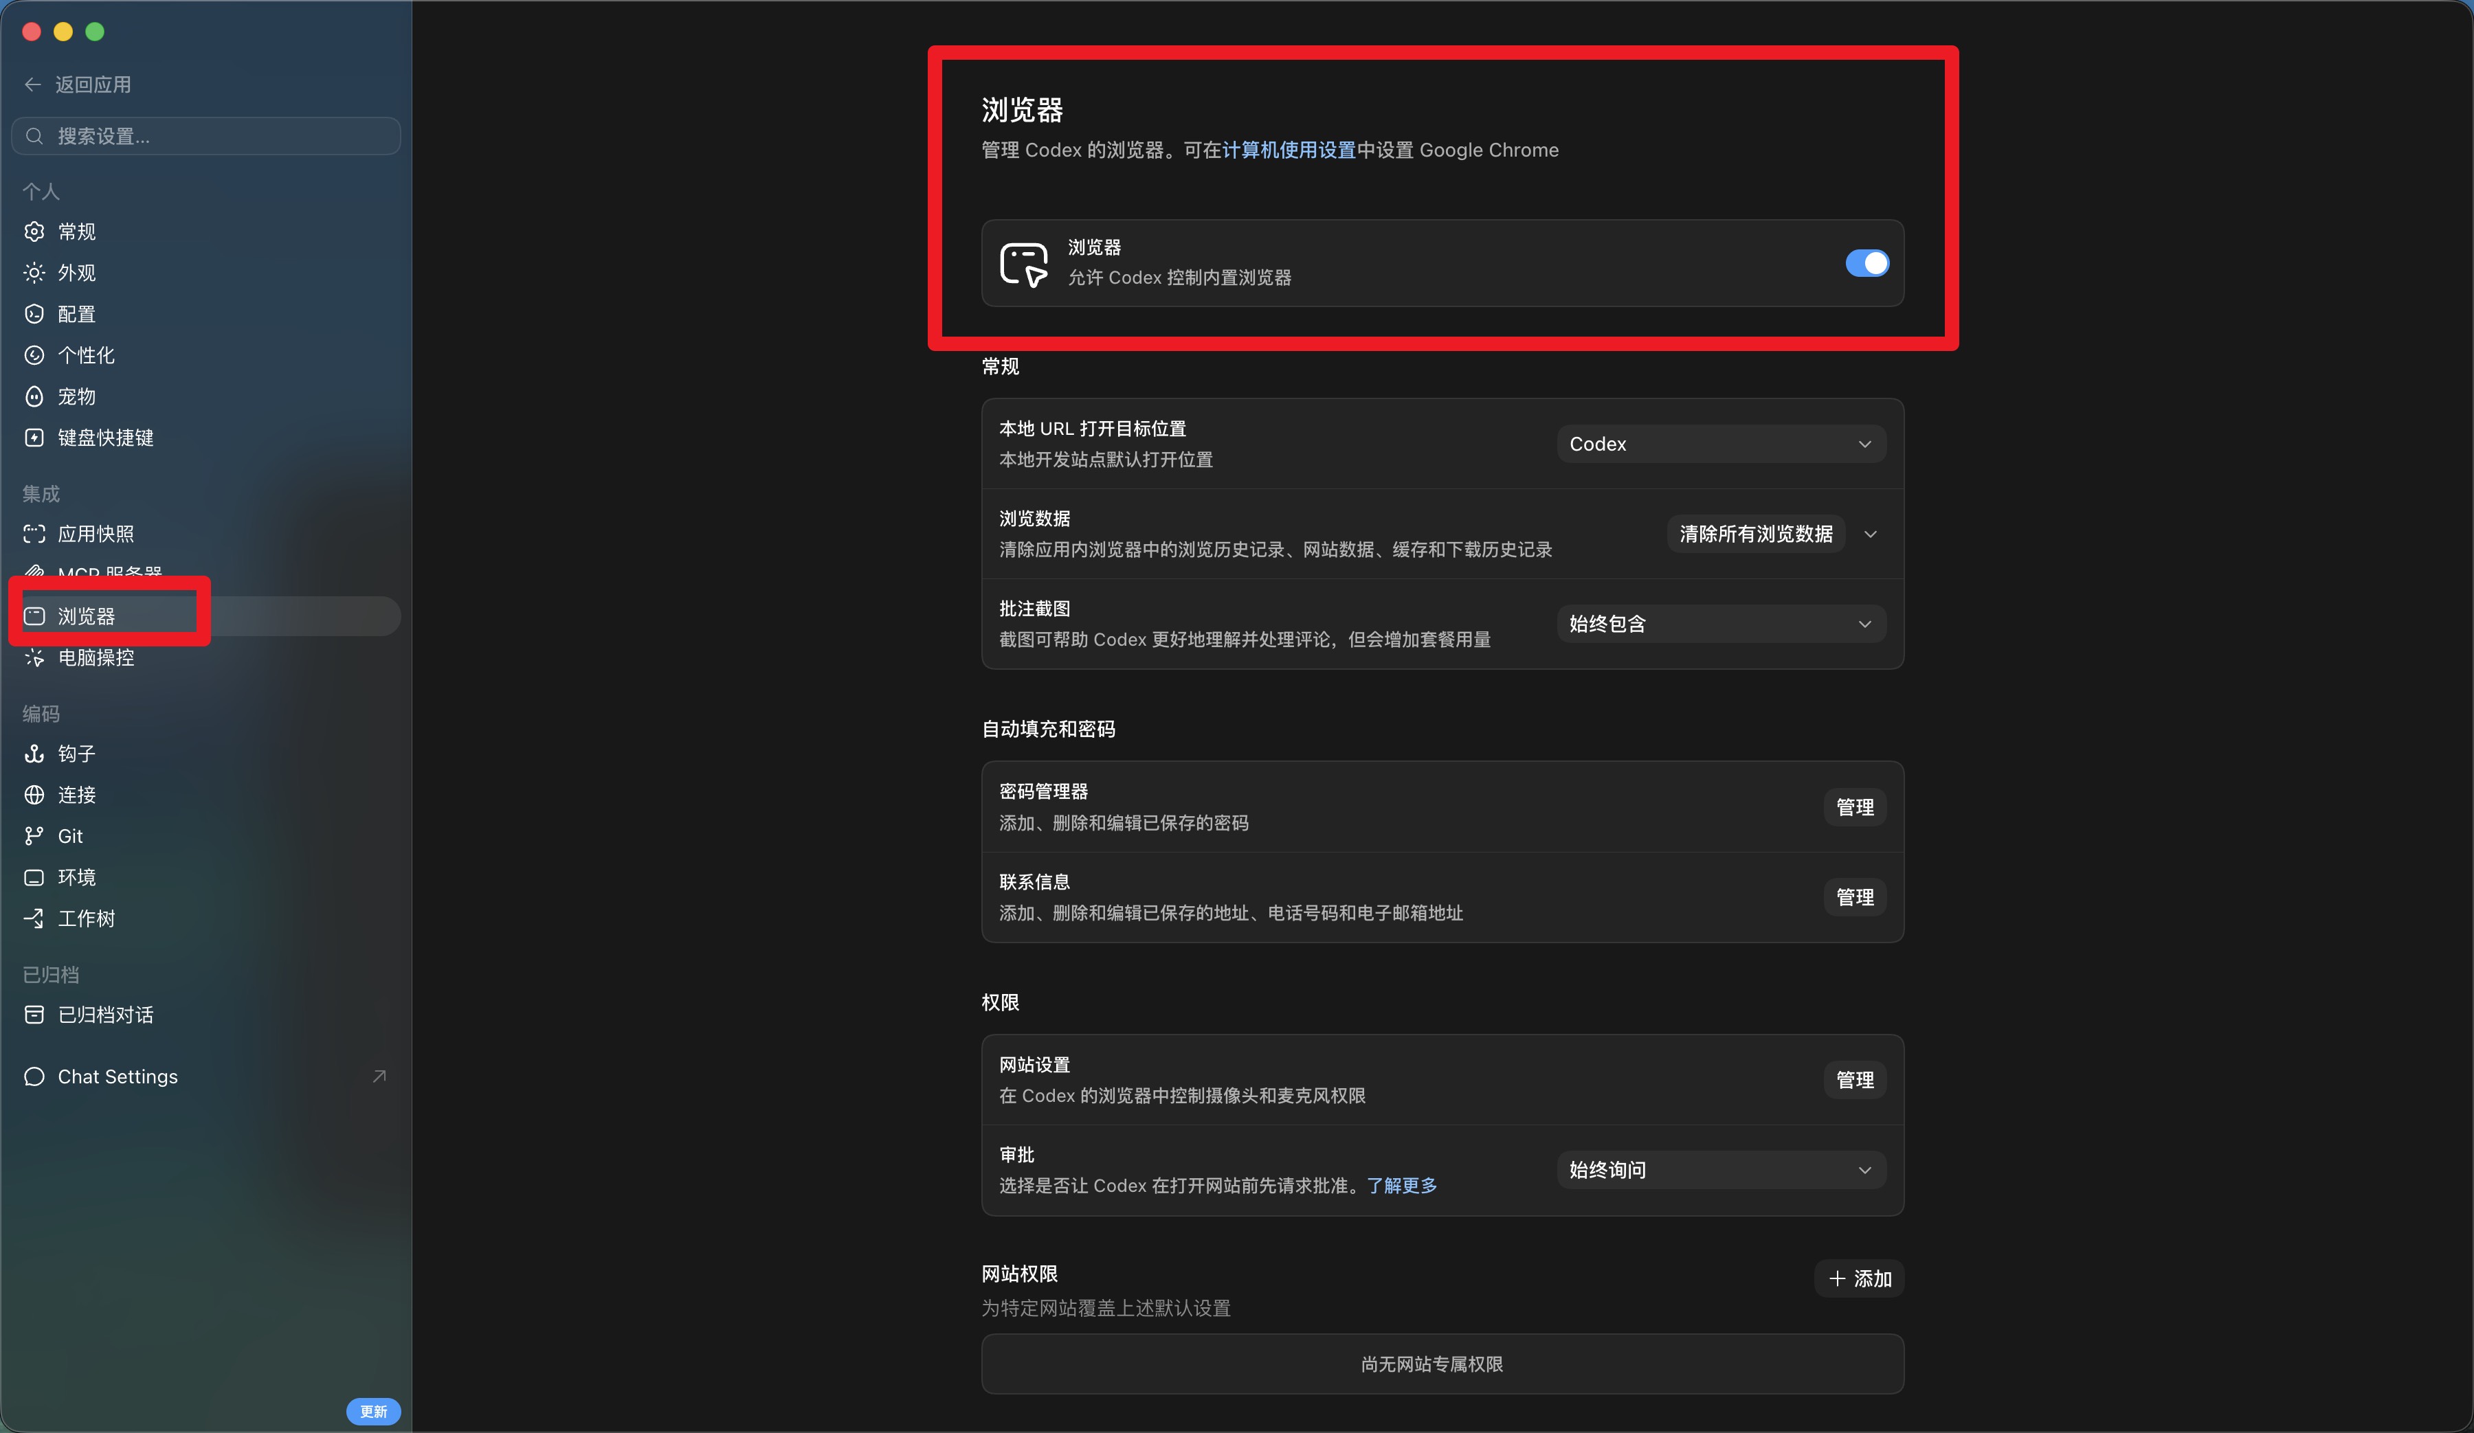Click the 自动填充和密码 section heading

[1049, 730]
